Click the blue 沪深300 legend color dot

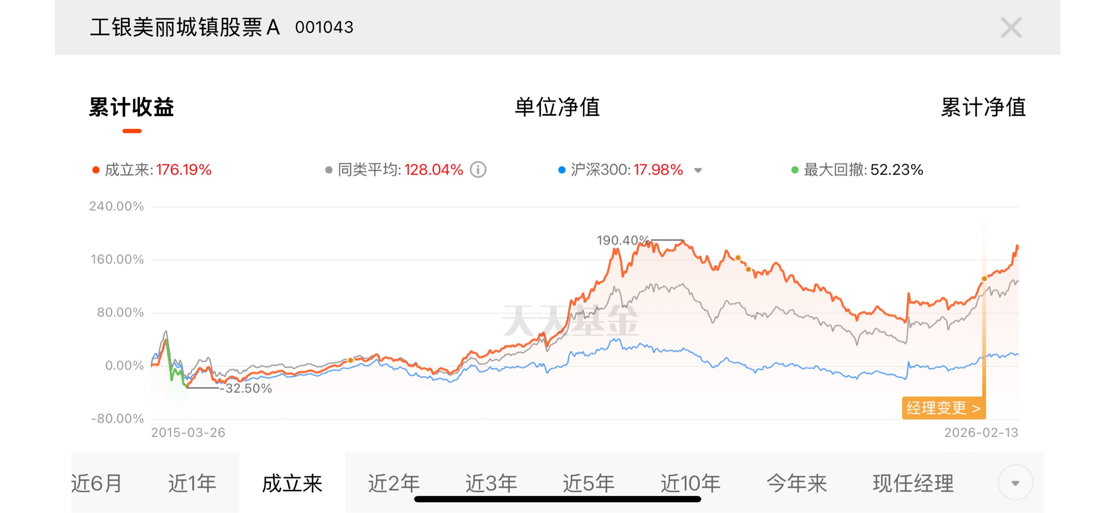point(562,170)
